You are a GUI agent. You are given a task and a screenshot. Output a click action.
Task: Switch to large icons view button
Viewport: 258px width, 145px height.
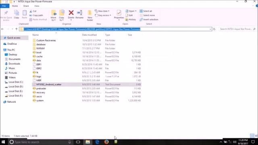coord(256,136)
